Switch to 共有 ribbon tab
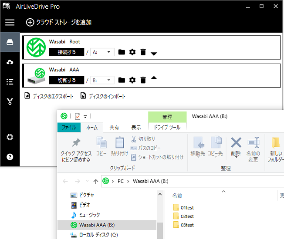 click(x=114, y=128)
